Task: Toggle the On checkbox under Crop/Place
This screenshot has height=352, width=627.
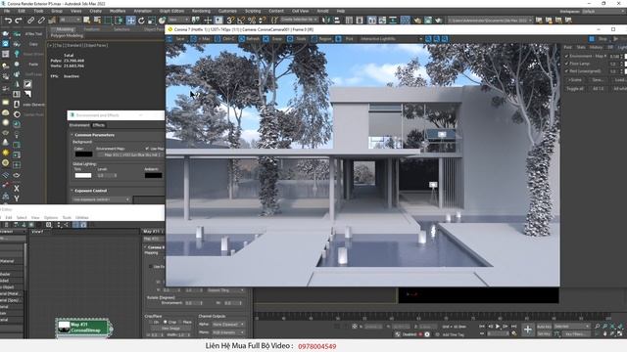Action: click(150, 322)
